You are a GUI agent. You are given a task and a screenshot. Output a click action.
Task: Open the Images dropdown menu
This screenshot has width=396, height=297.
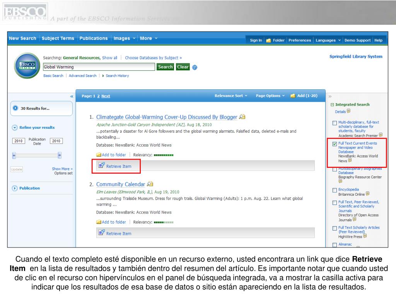(x=124, y=38)
